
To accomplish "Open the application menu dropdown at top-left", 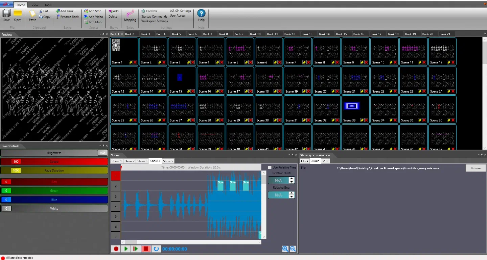I will coord(7,5).
